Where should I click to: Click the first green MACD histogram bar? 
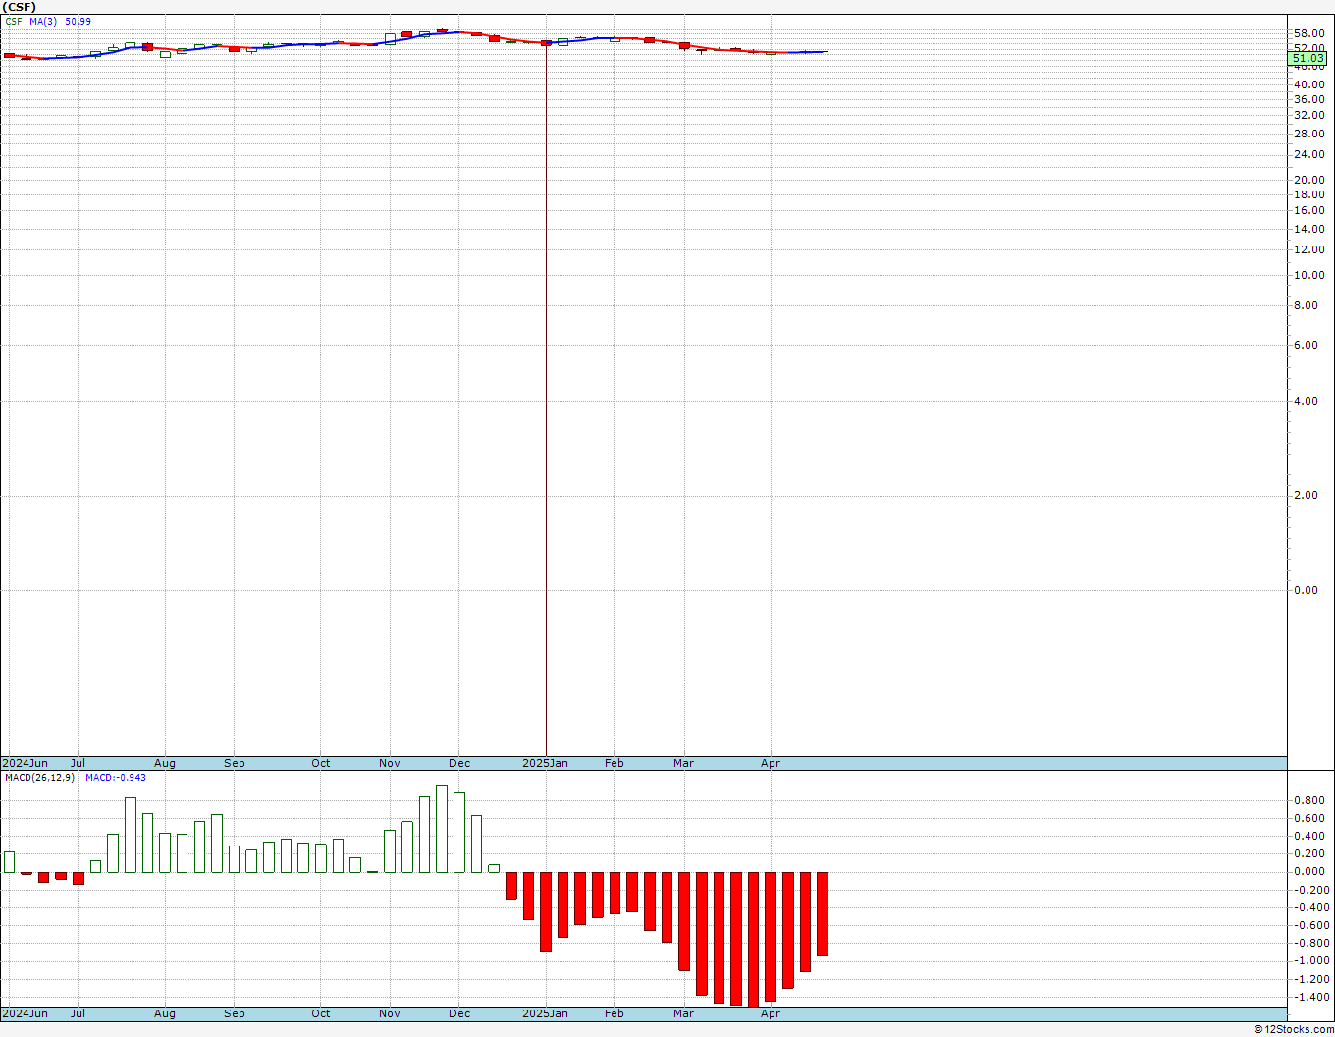10,861
